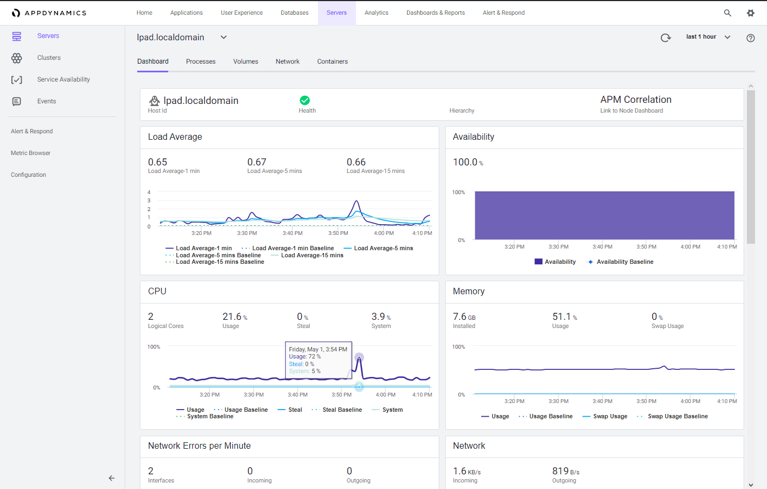Image resolution: width=767 pixels, height=489 pixels.
Task: Click the 7.6 GB Installed memory value
Action: click(x=464, y=317)
